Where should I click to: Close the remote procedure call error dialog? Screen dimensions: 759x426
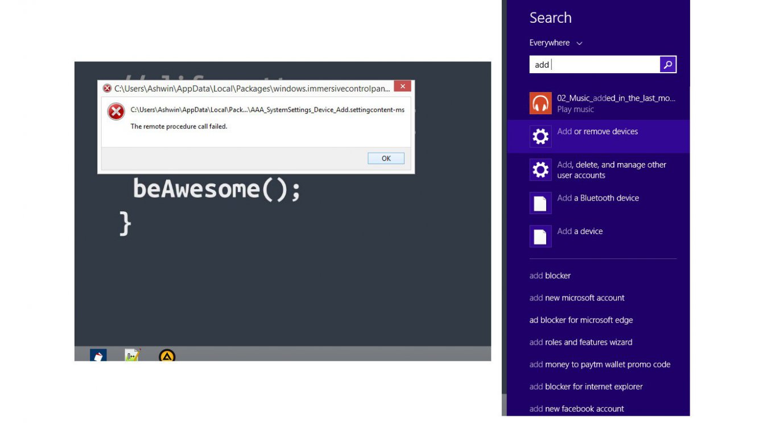click(402, 87)
